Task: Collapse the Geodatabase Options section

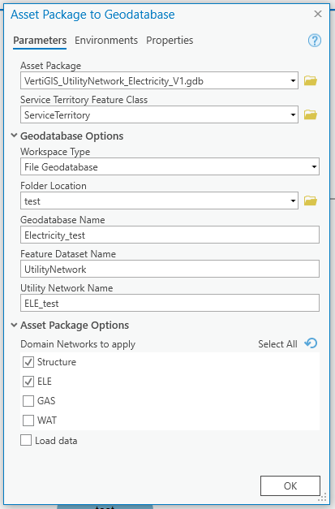Action: tap(14, 136)
